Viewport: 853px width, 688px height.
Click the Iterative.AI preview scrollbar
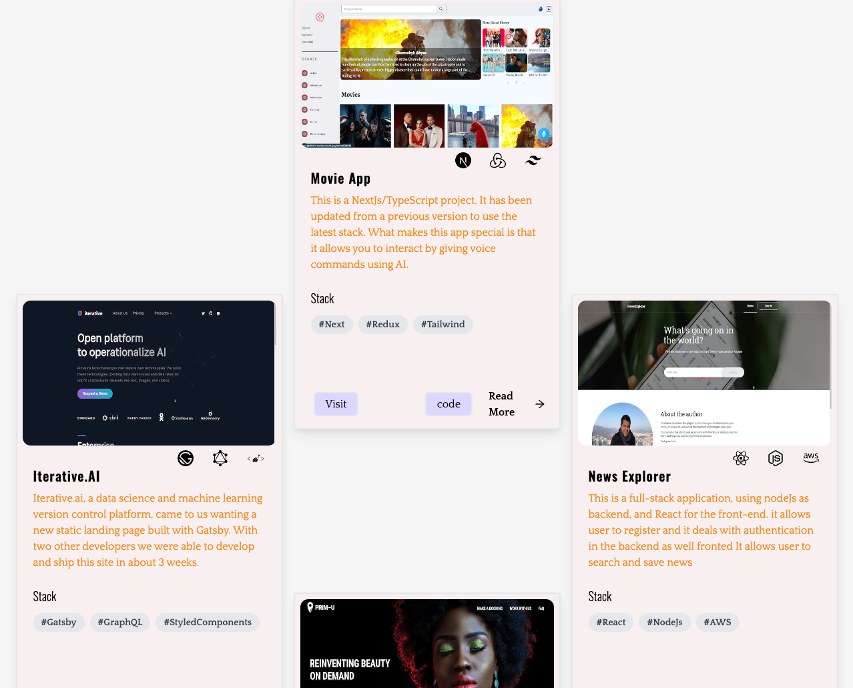pyautogui.click(x=275, y=324)
